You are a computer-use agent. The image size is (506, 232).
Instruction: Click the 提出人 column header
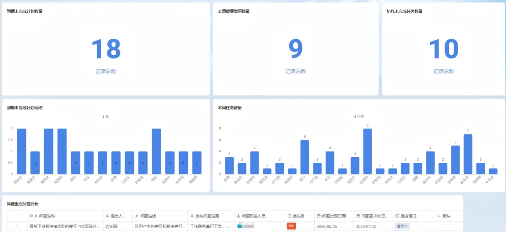click(x=118, y=216)
